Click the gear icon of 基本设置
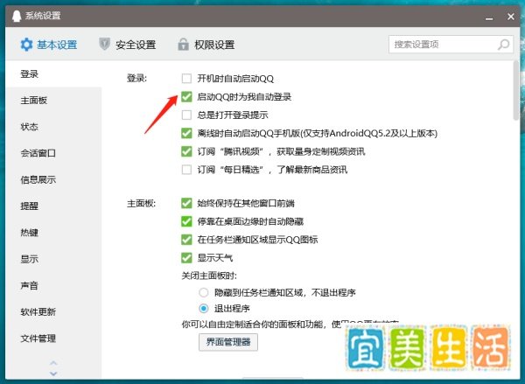 26,45
